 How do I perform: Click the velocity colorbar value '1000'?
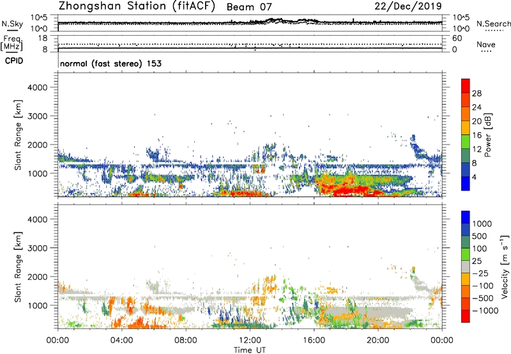pyautogui.click(x=482, y=224)
